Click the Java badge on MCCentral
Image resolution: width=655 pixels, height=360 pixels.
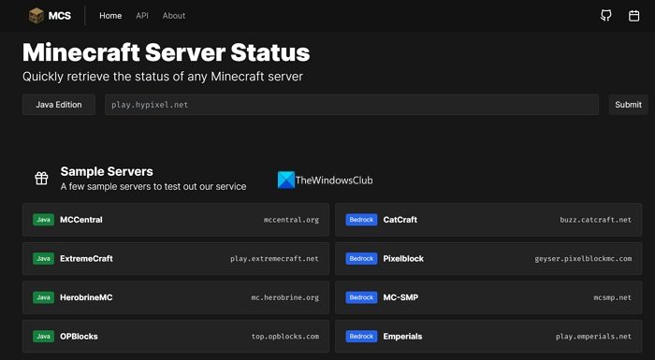point(43,220)
